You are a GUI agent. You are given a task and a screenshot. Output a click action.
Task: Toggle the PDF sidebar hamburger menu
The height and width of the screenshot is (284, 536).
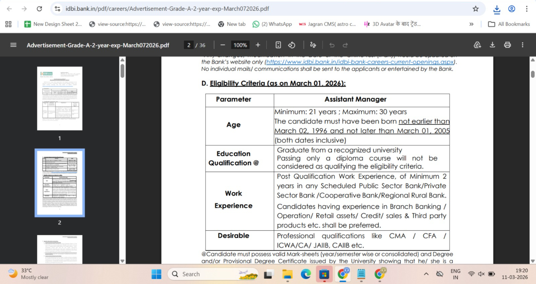13,45
